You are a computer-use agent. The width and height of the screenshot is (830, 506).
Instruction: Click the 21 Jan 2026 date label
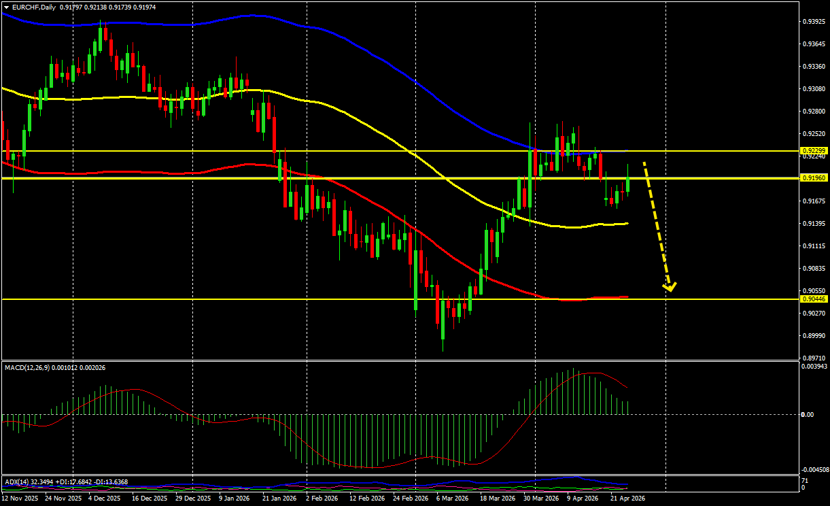pos(279,498)
